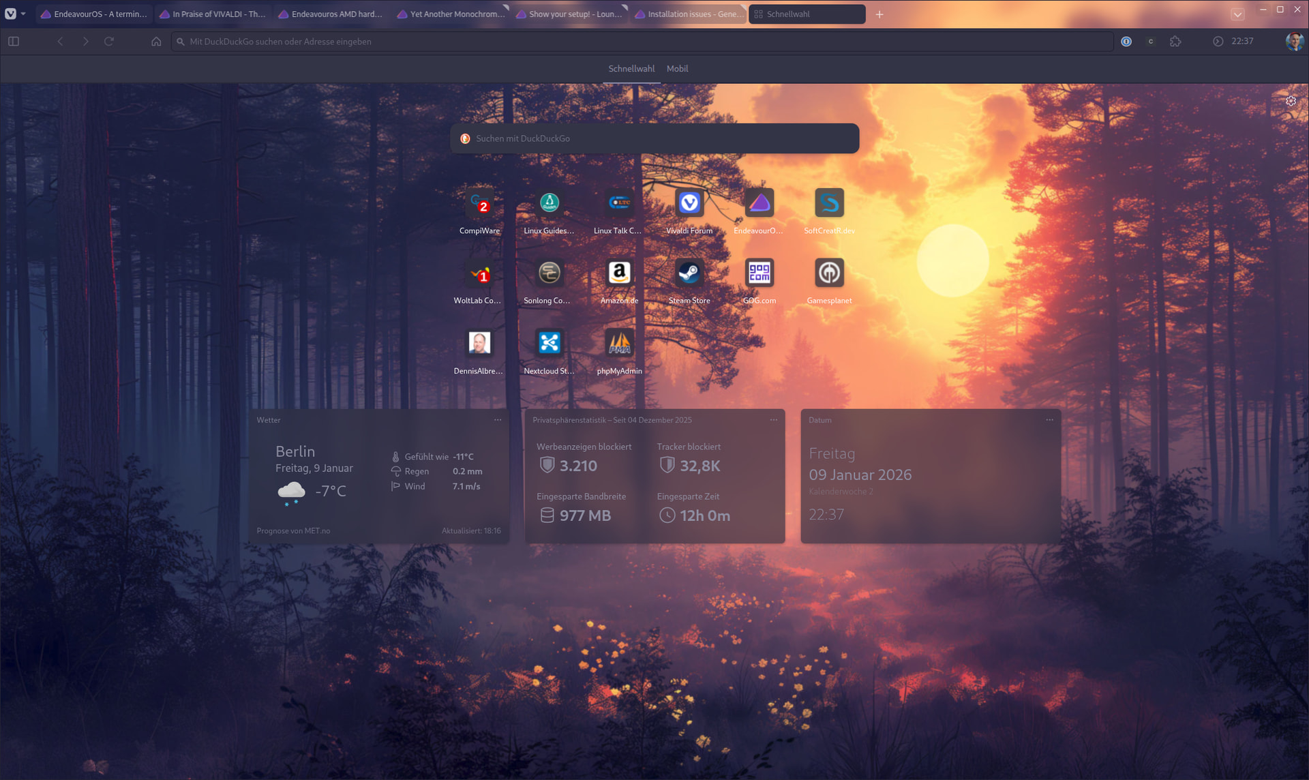Viewport: 1309px width, 780px height.
Task: Open a new tab
Action: [879, 14]
